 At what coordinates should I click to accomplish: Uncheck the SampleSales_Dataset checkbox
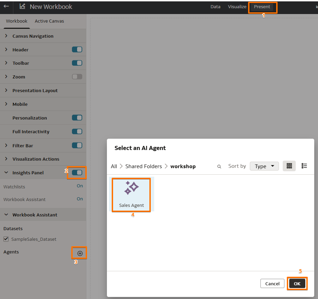(6, 239)
